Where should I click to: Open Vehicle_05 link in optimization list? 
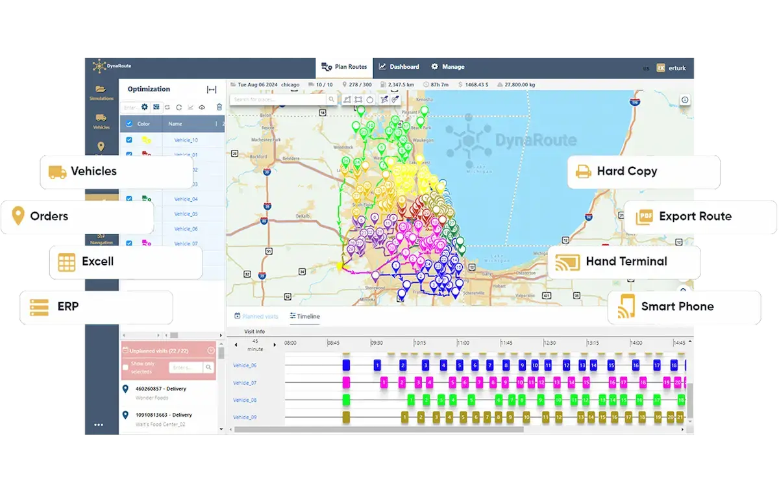tap(186, 214)
